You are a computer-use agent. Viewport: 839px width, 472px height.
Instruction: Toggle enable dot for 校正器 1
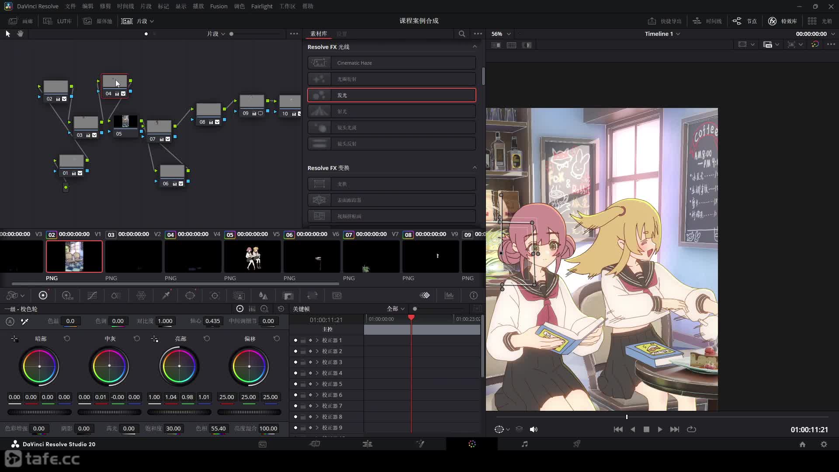pos(295,340)
